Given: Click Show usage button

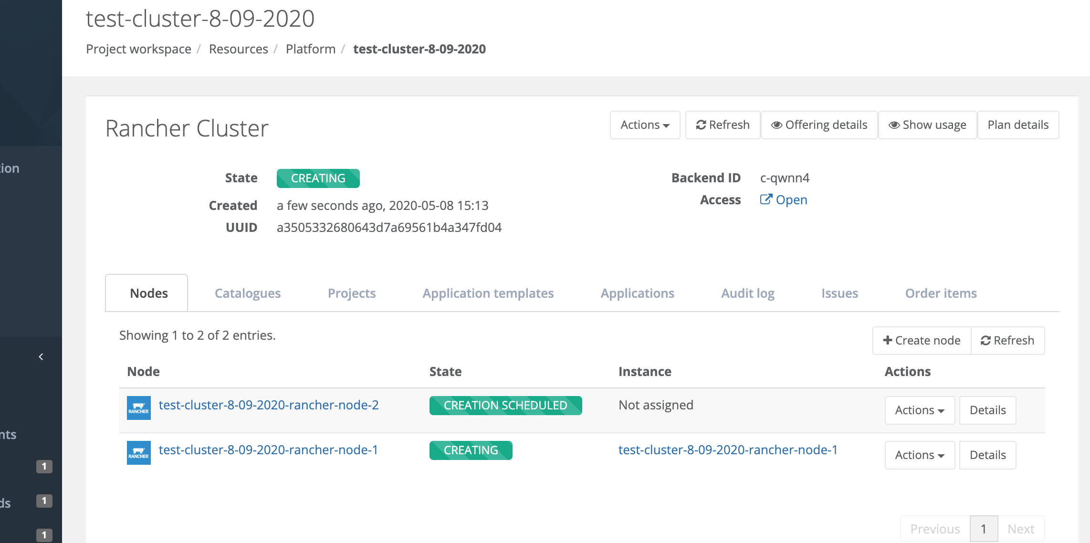Looking at the screenshot, I should (x=927, y=125).
